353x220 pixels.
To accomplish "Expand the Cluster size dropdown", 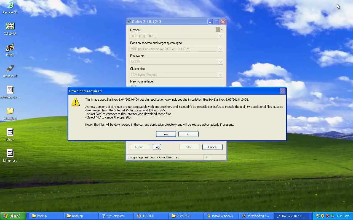I will [x=220, y=75].
